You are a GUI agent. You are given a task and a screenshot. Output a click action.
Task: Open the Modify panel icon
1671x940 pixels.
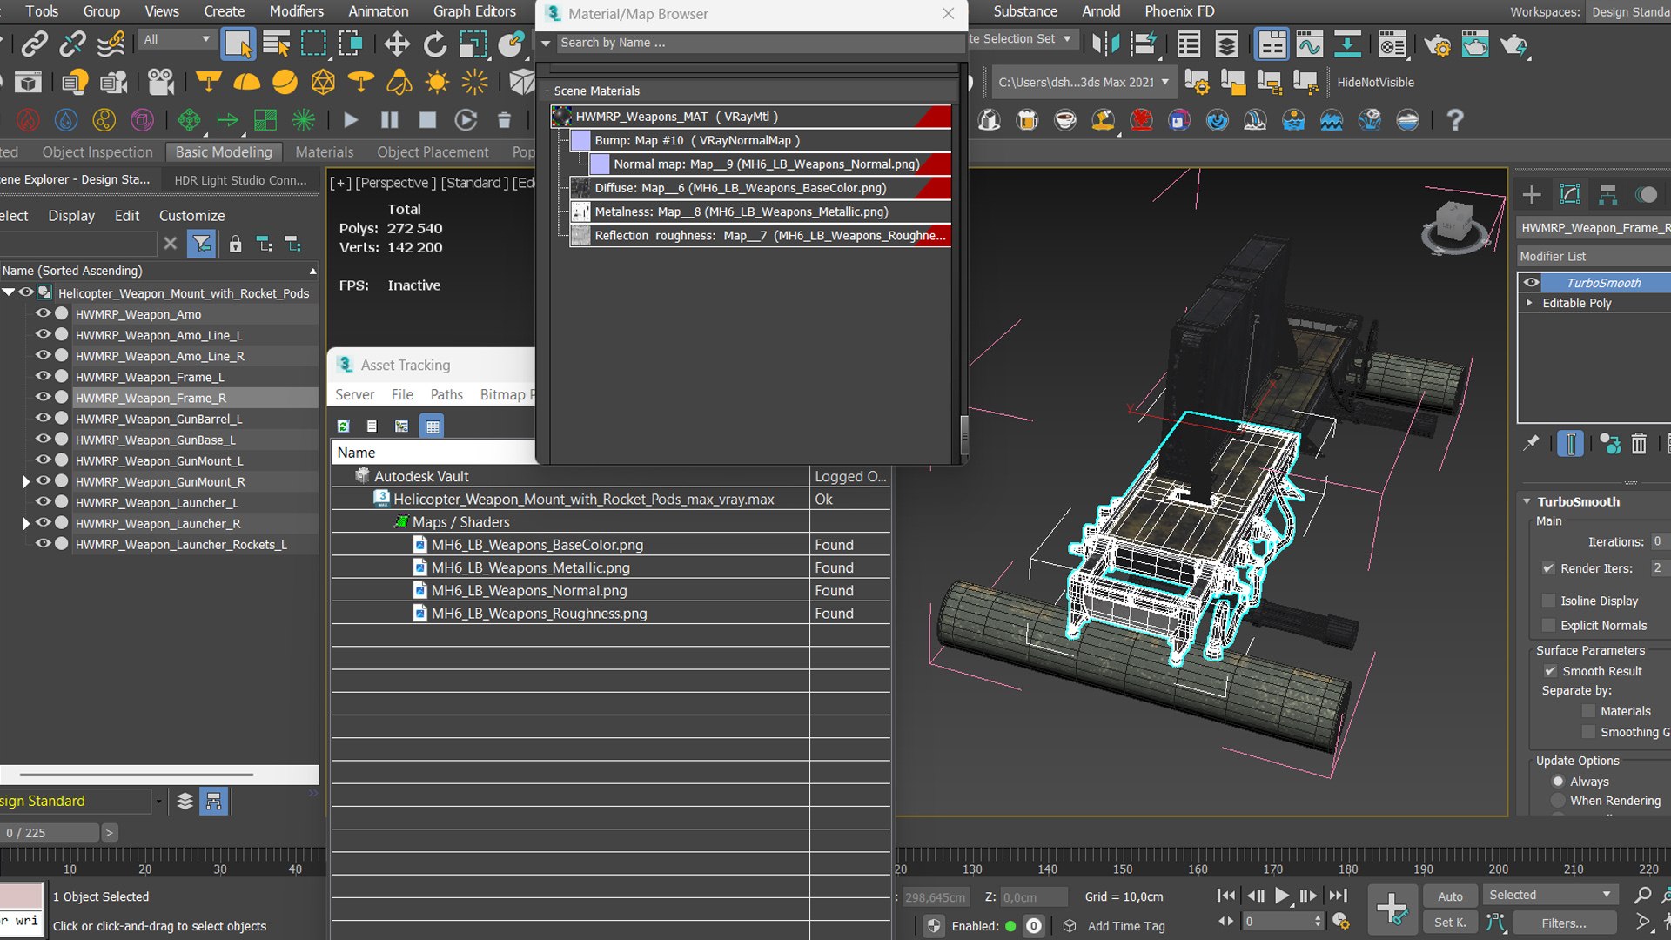[1570, 195]
